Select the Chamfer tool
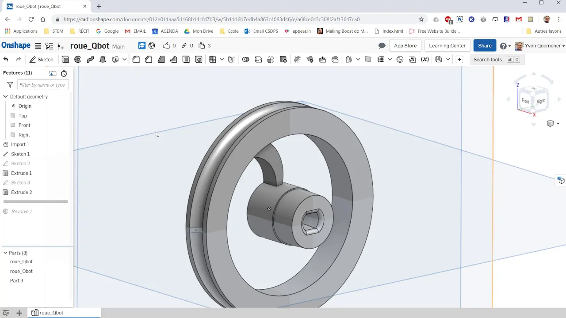566x318 pixels. coord(149,59)
